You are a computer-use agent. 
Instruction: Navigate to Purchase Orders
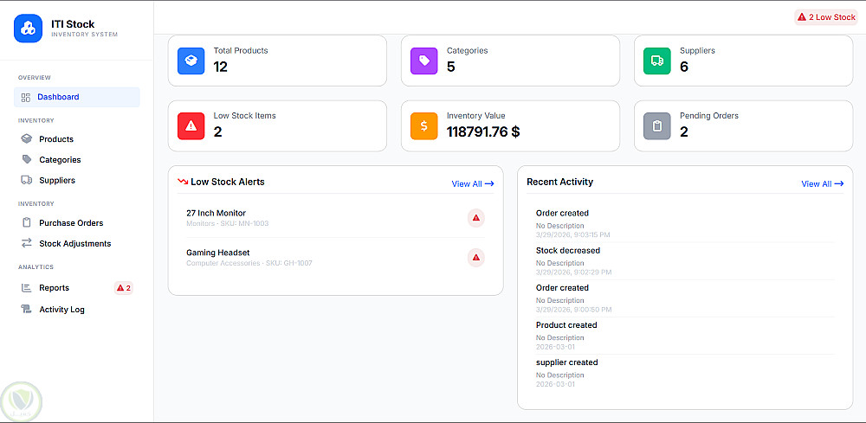click(71, 223)
